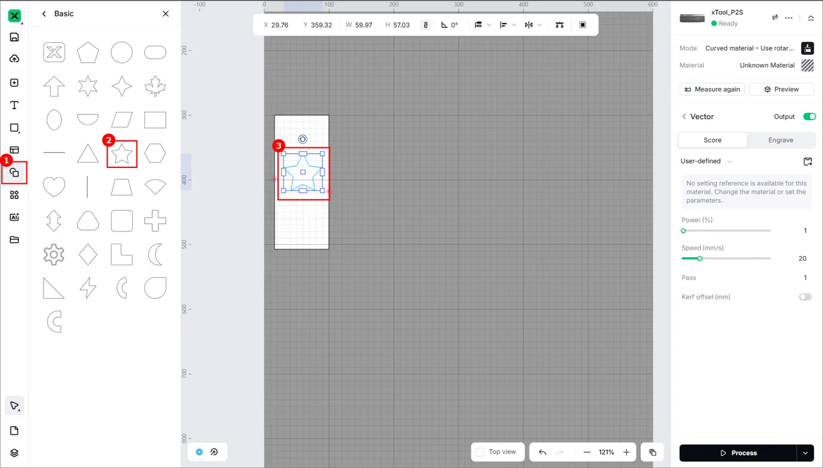Toggle the aspect ratio lock

pos(426,25)
